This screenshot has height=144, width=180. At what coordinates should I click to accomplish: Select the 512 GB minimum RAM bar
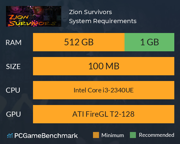(x=79, y=42)
